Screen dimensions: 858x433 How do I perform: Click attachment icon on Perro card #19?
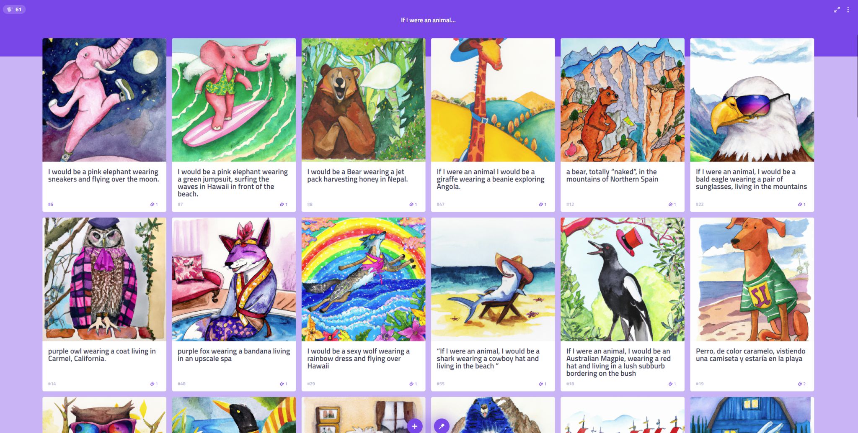click(x=801, y=384)
